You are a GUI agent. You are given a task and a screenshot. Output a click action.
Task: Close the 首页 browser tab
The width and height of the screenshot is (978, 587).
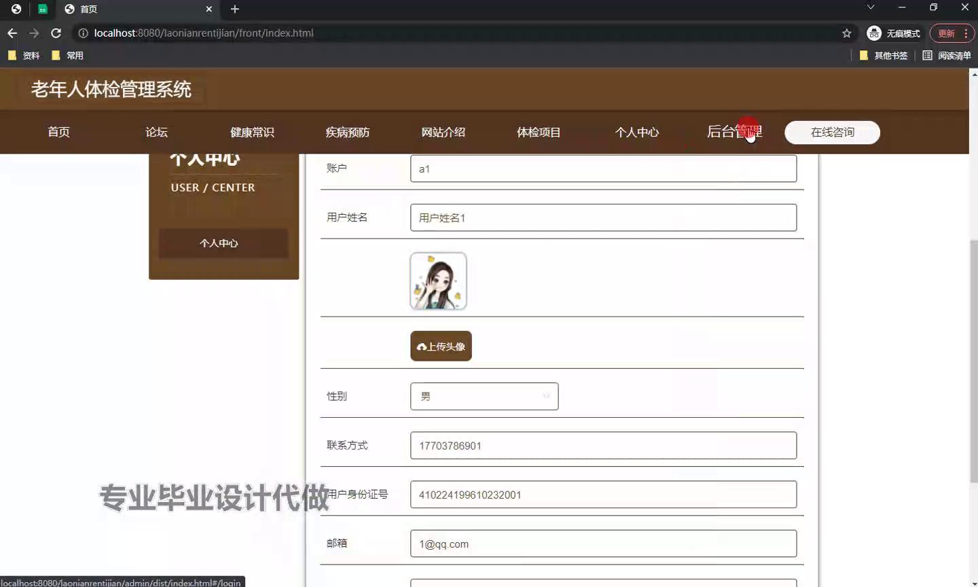tap(209, 9)
